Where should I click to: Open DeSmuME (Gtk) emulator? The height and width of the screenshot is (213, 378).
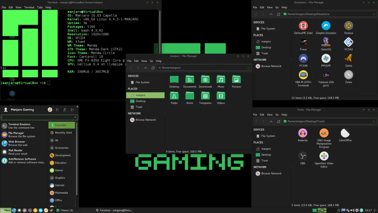coord(303,27)
